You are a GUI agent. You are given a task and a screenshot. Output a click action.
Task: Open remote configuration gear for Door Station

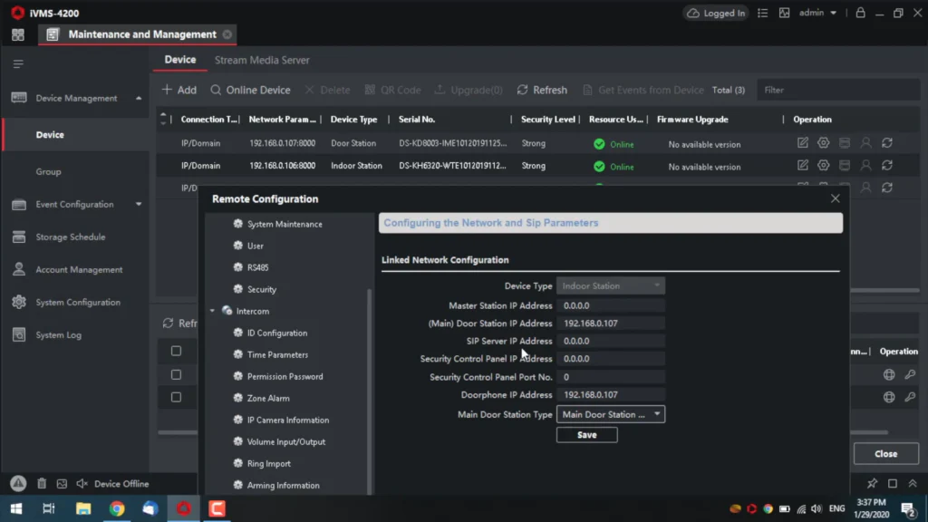tap(823, 143)
